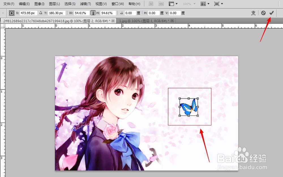Click the horizontal skew H field
This screenshot has width=283, height=177.
click(154, 13)
